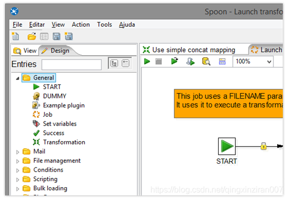
Task: Click the Explore database icon
Action: [206, 62]
